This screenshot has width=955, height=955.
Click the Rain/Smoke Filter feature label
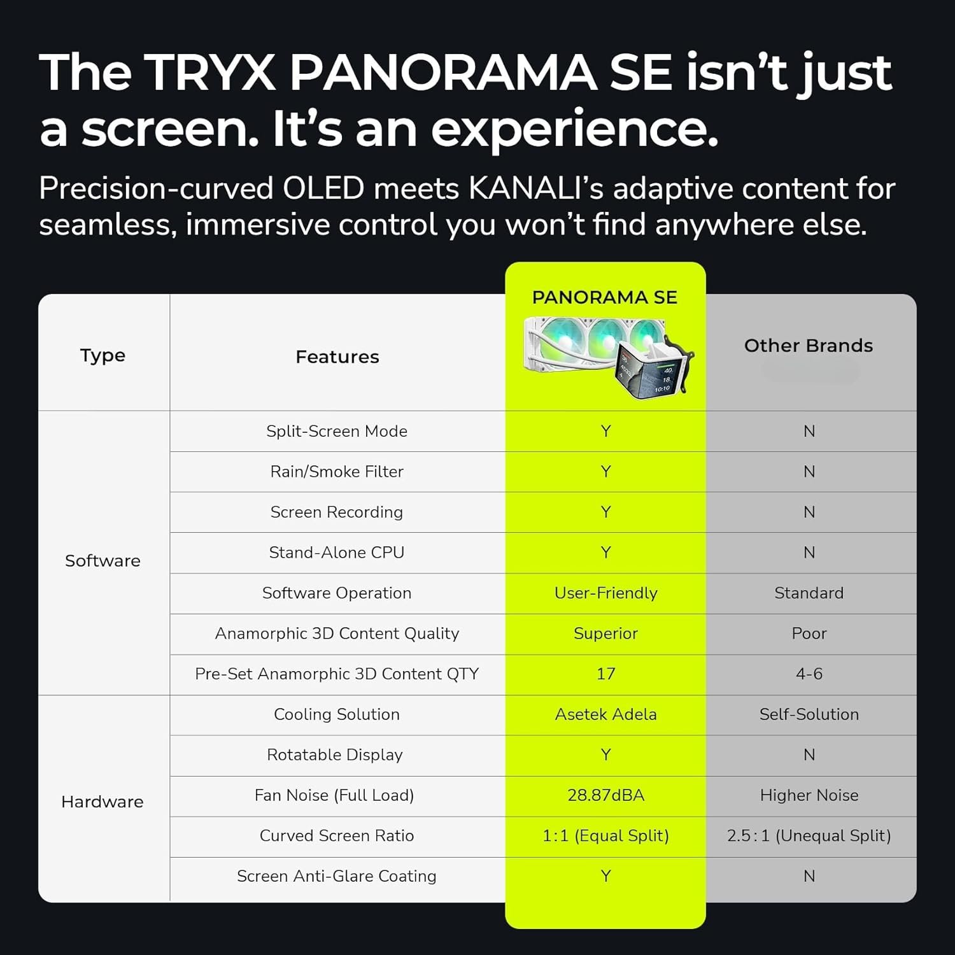pos(337,472)
